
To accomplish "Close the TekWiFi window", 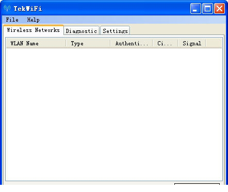I will click(x=219, y=8).
